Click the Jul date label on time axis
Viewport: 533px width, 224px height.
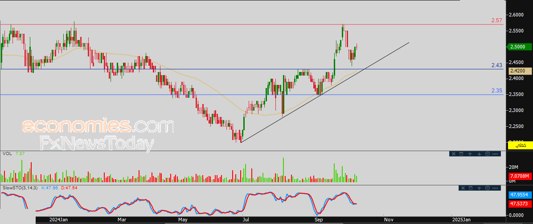(246, 220)
